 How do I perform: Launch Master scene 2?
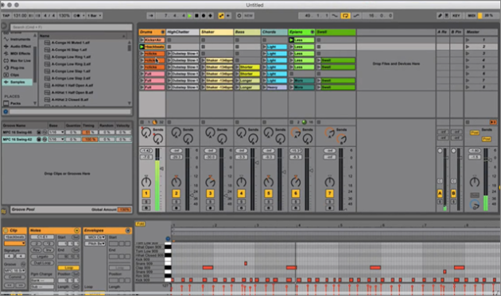(x=468, y=47)
